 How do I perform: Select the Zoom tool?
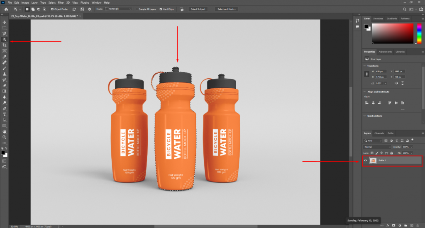click(5, 137)
